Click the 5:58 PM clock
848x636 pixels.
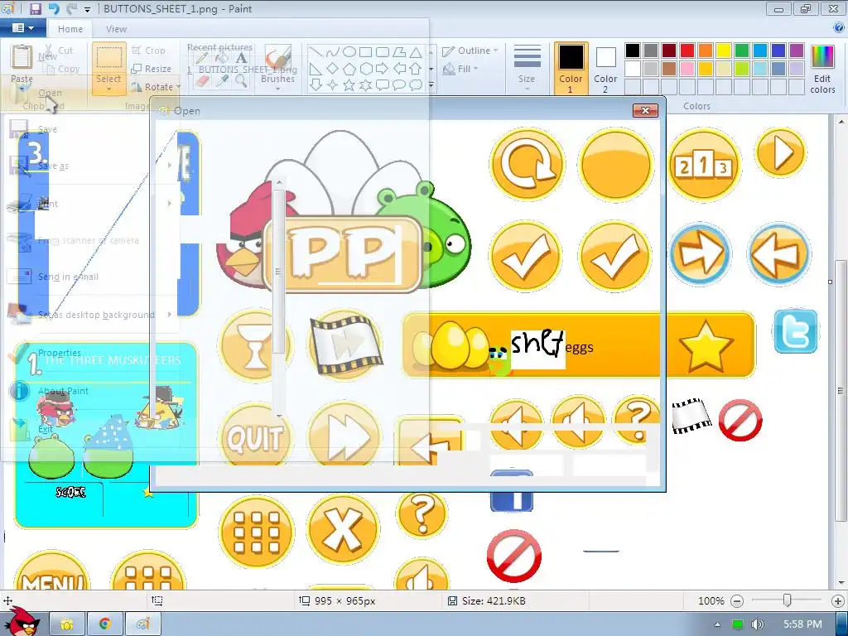[x=802, y=624]
